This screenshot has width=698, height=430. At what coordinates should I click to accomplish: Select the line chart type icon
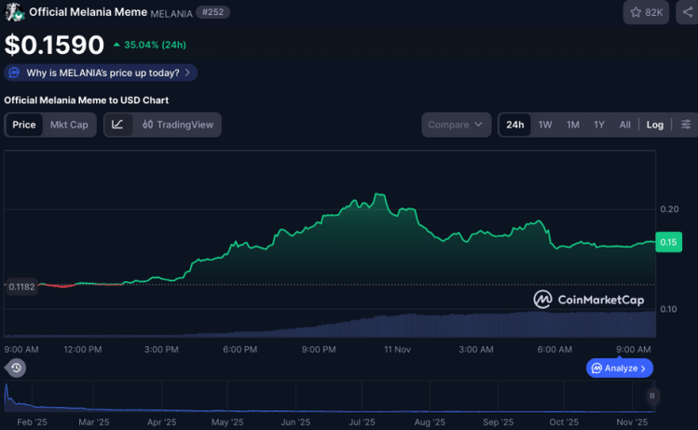[x=117, y=125]
